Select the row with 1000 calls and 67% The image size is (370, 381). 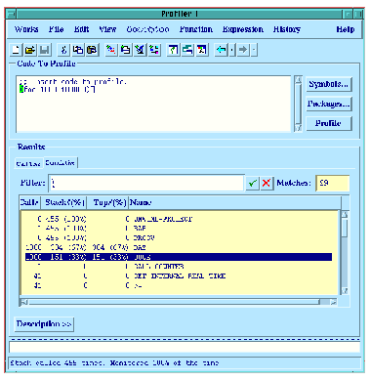(x=179, y=247)
